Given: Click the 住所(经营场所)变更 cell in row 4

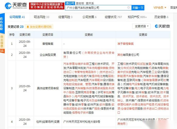Looking at the screenshot, I should point(48,122).
